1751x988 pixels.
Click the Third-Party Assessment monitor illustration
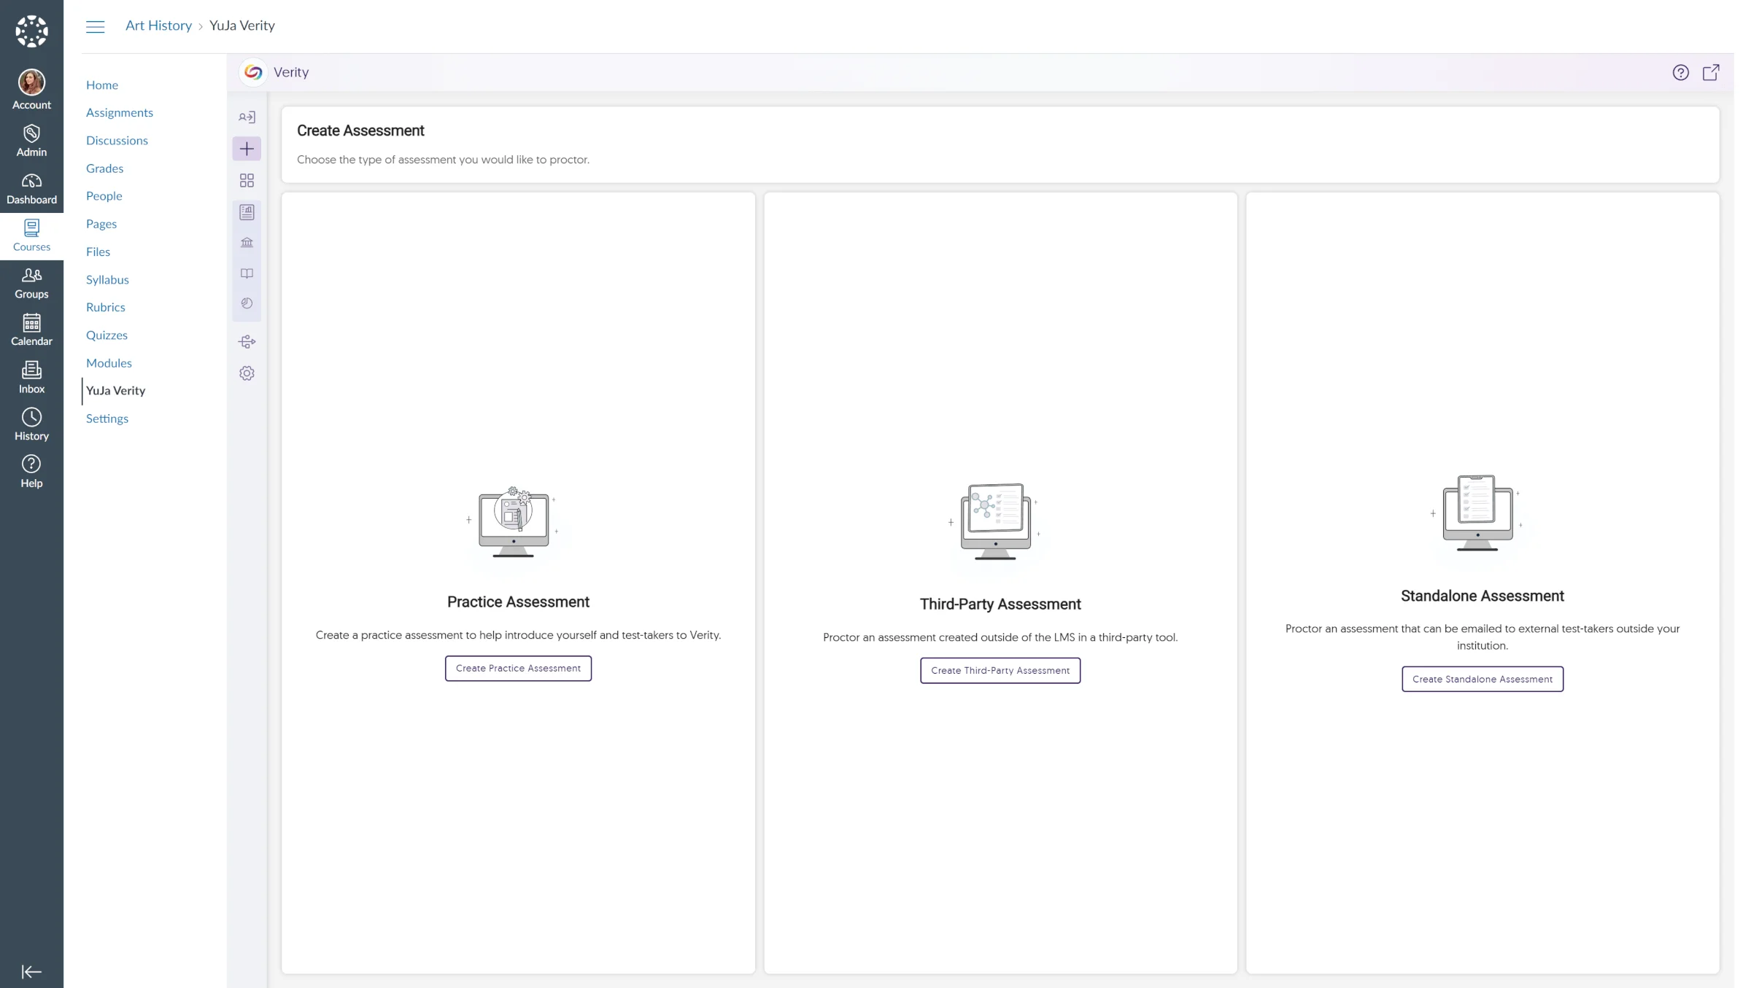coord(995,522)
